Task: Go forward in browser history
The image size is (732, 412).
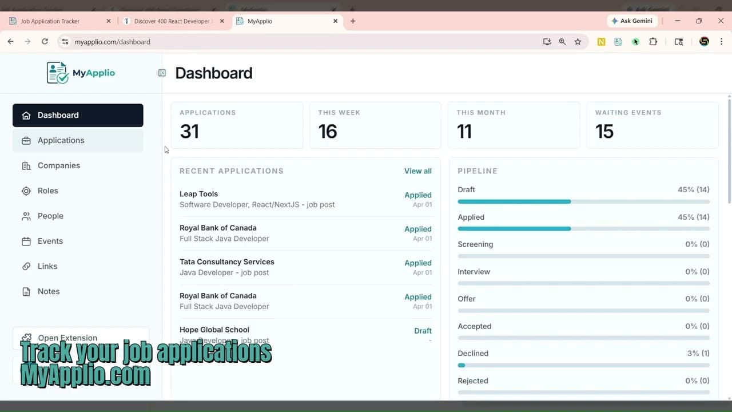Action: pos(27,42)
